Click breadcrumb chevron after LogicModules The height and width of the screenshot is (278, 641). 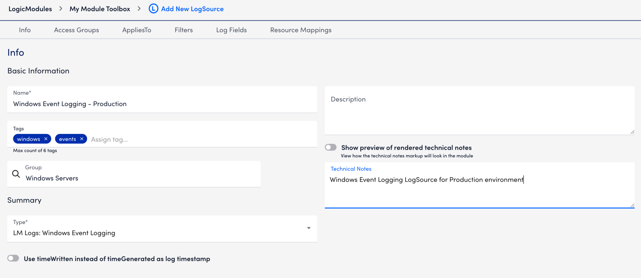click(61, 9)
